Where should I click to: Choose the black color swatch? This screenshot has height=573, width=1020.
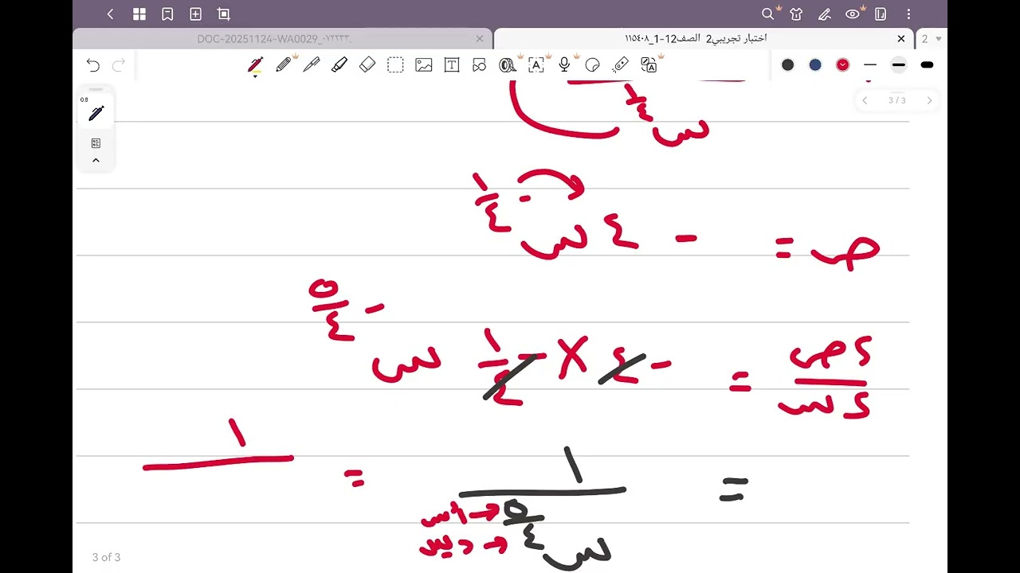787,65
